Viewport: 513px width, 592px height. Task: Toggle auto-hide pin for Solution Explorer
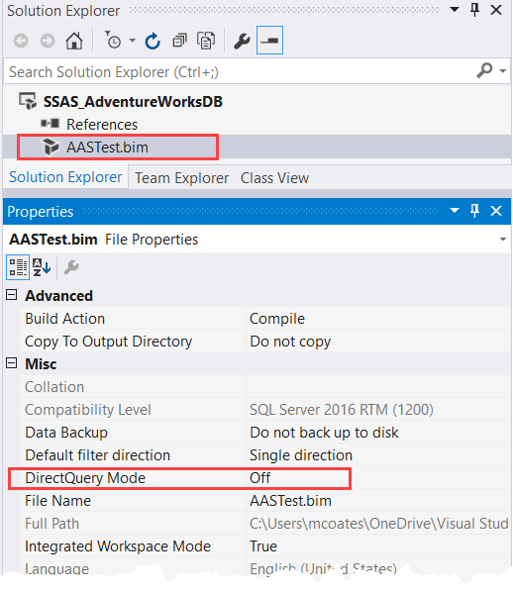[x=474, y=10]
